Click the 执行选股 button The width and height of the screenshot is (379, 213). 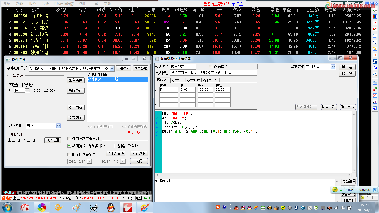[x=139, y=153]
